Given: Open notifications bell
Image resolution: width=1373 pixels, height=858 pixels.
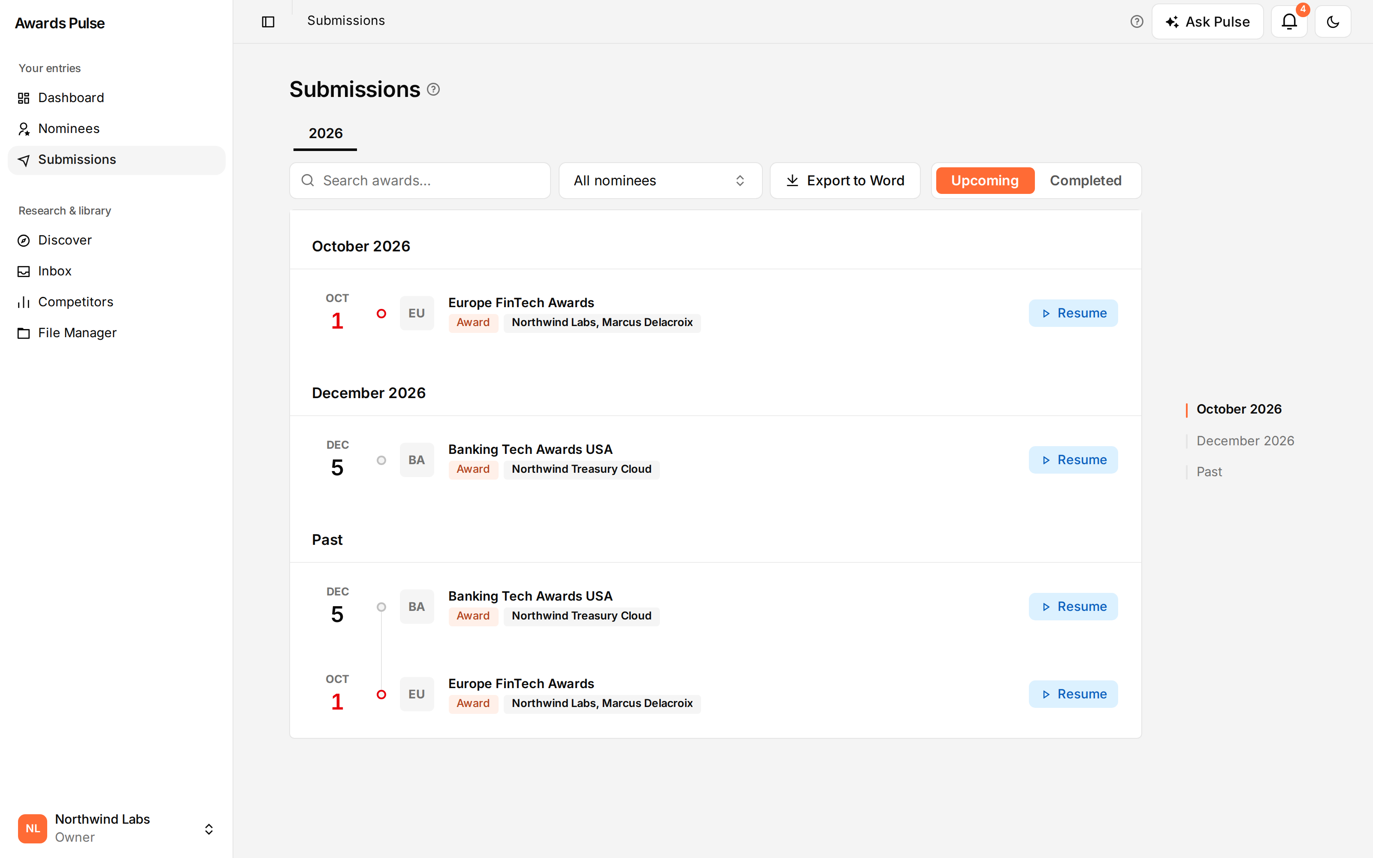Looking at the screenshot, I should click(1289, 21).
